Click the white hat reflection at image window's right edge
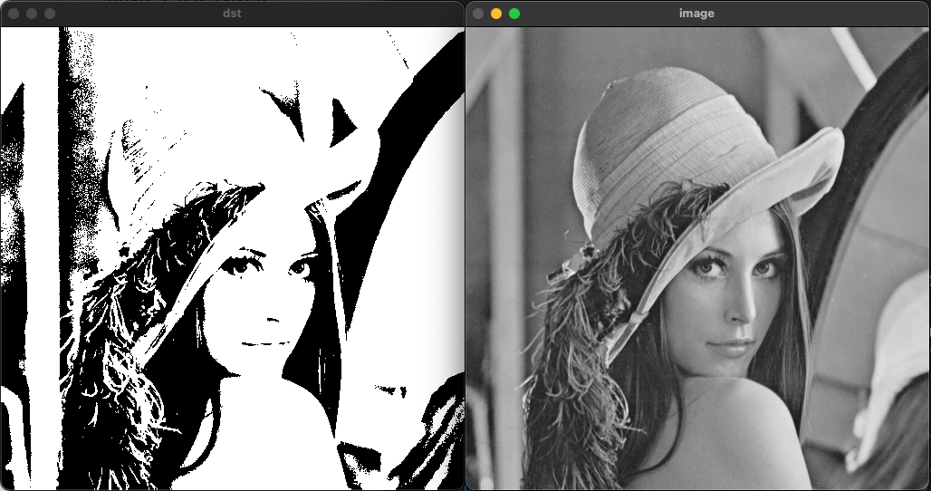 [897, 362]
